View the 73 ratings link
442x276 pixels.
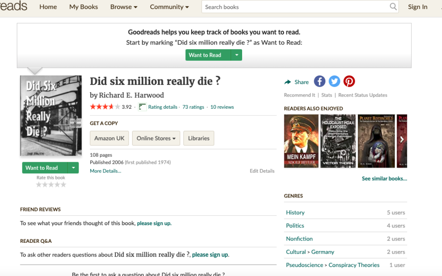click(193, 107)
